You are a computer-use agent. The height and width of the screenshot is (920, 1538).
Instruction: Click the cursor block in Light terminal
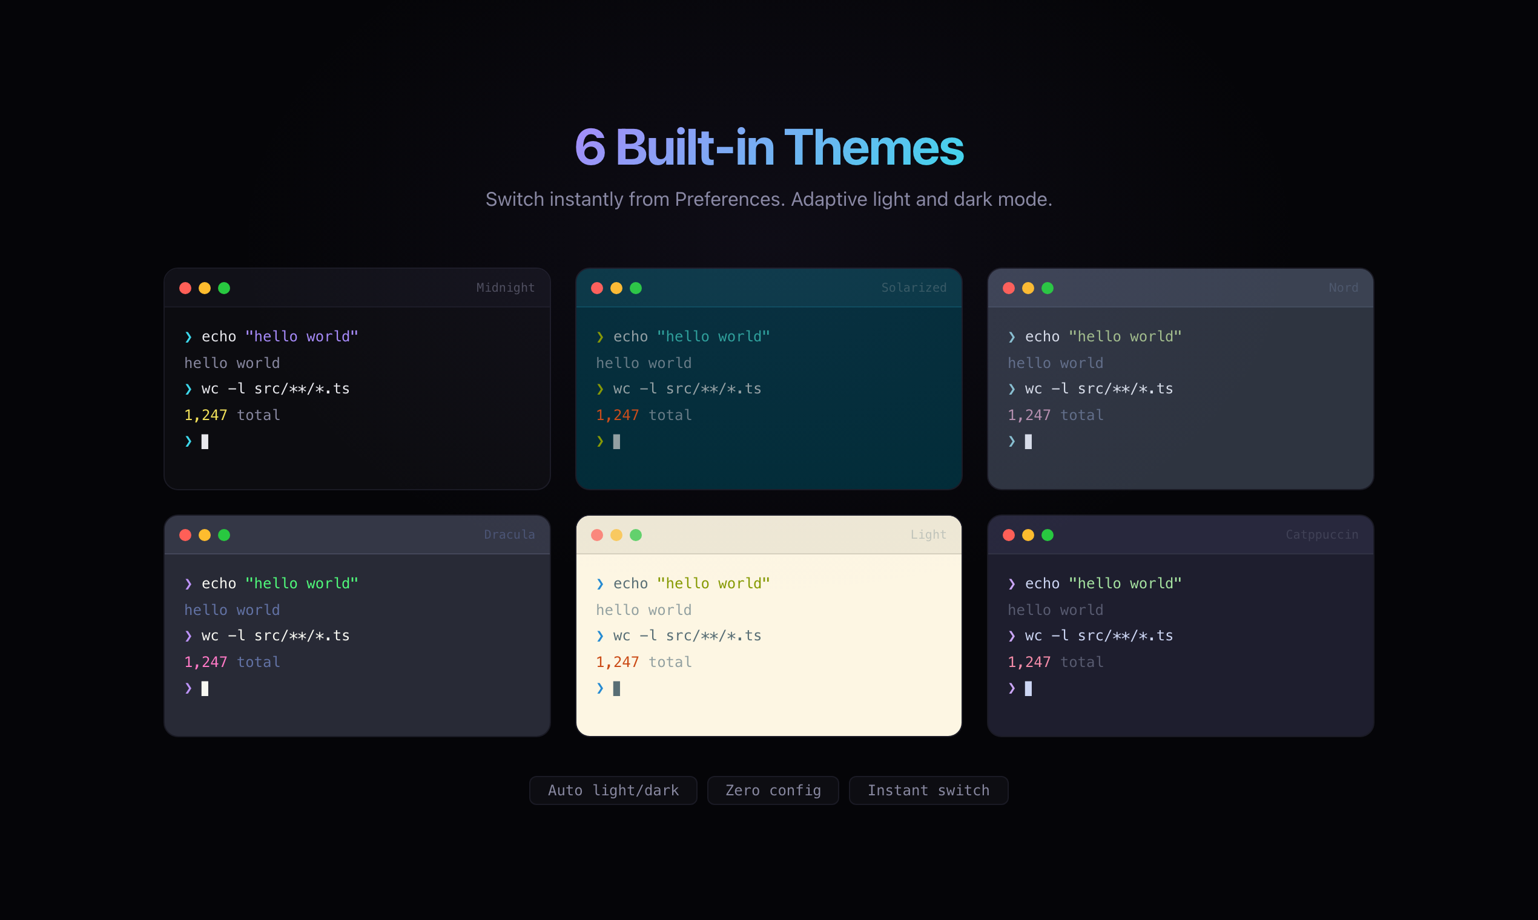coord(616,688)
